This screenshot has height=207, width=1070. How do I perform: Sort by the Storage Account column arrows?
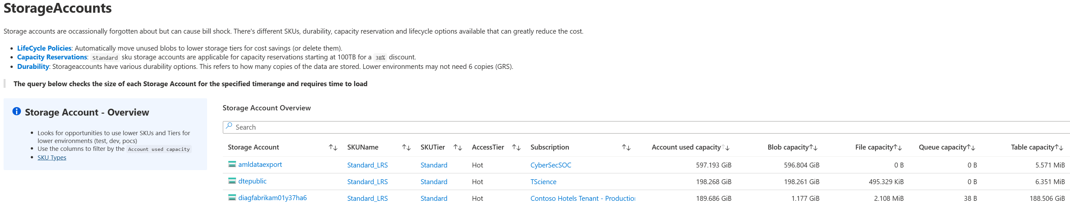coord(333,147)
